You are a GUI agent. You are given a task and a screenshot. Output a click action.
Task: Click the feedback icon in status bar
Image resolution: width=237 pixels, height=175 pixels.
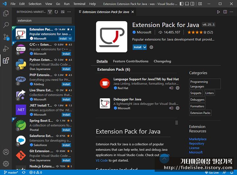tap(224, 172)
